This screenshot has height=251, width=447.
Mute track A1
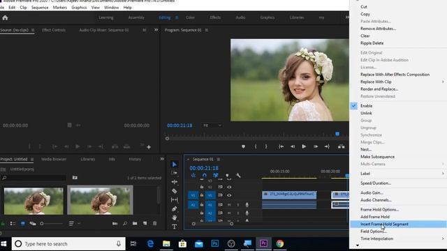[x=229, y=204]
